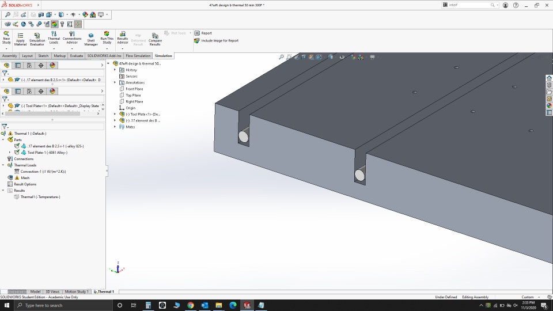The height and width of the screenshot is (311, 553).
Task: Launch the Simulation Evaluator
Action: click(37, 39)
